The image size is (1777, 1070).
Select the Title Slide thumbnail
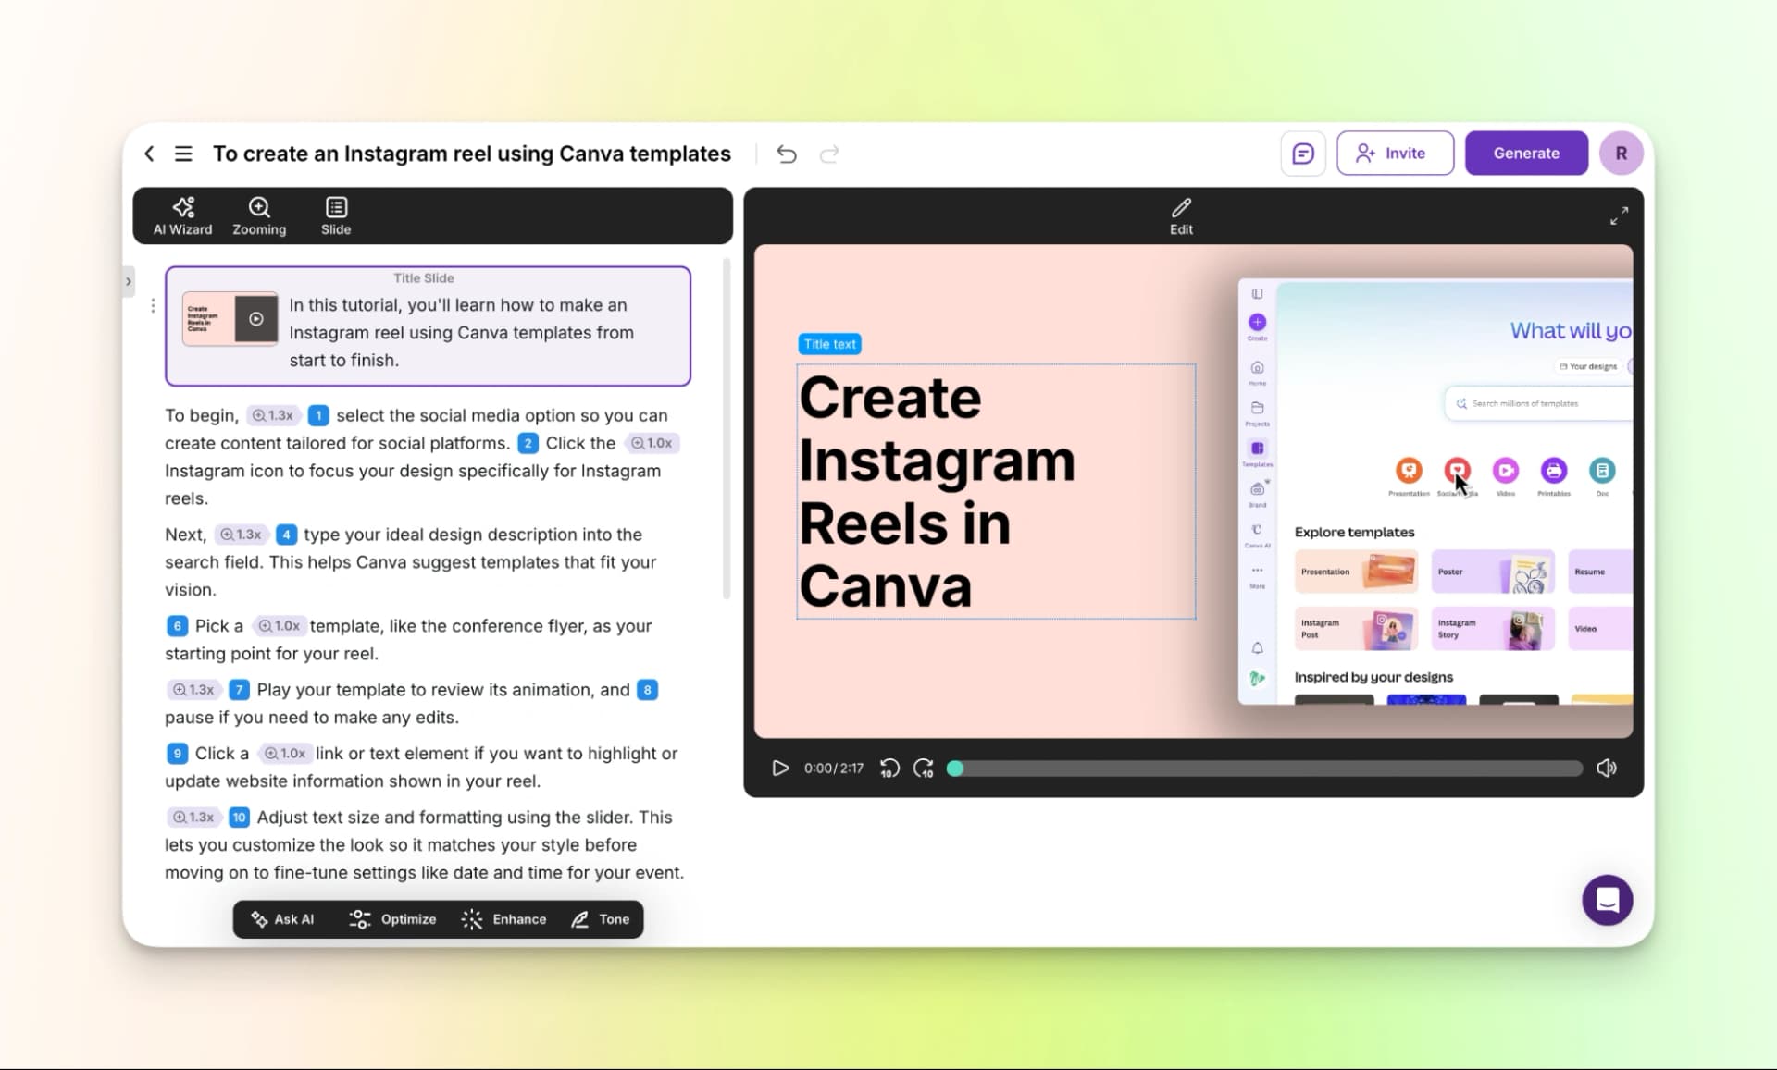point(230,319)
